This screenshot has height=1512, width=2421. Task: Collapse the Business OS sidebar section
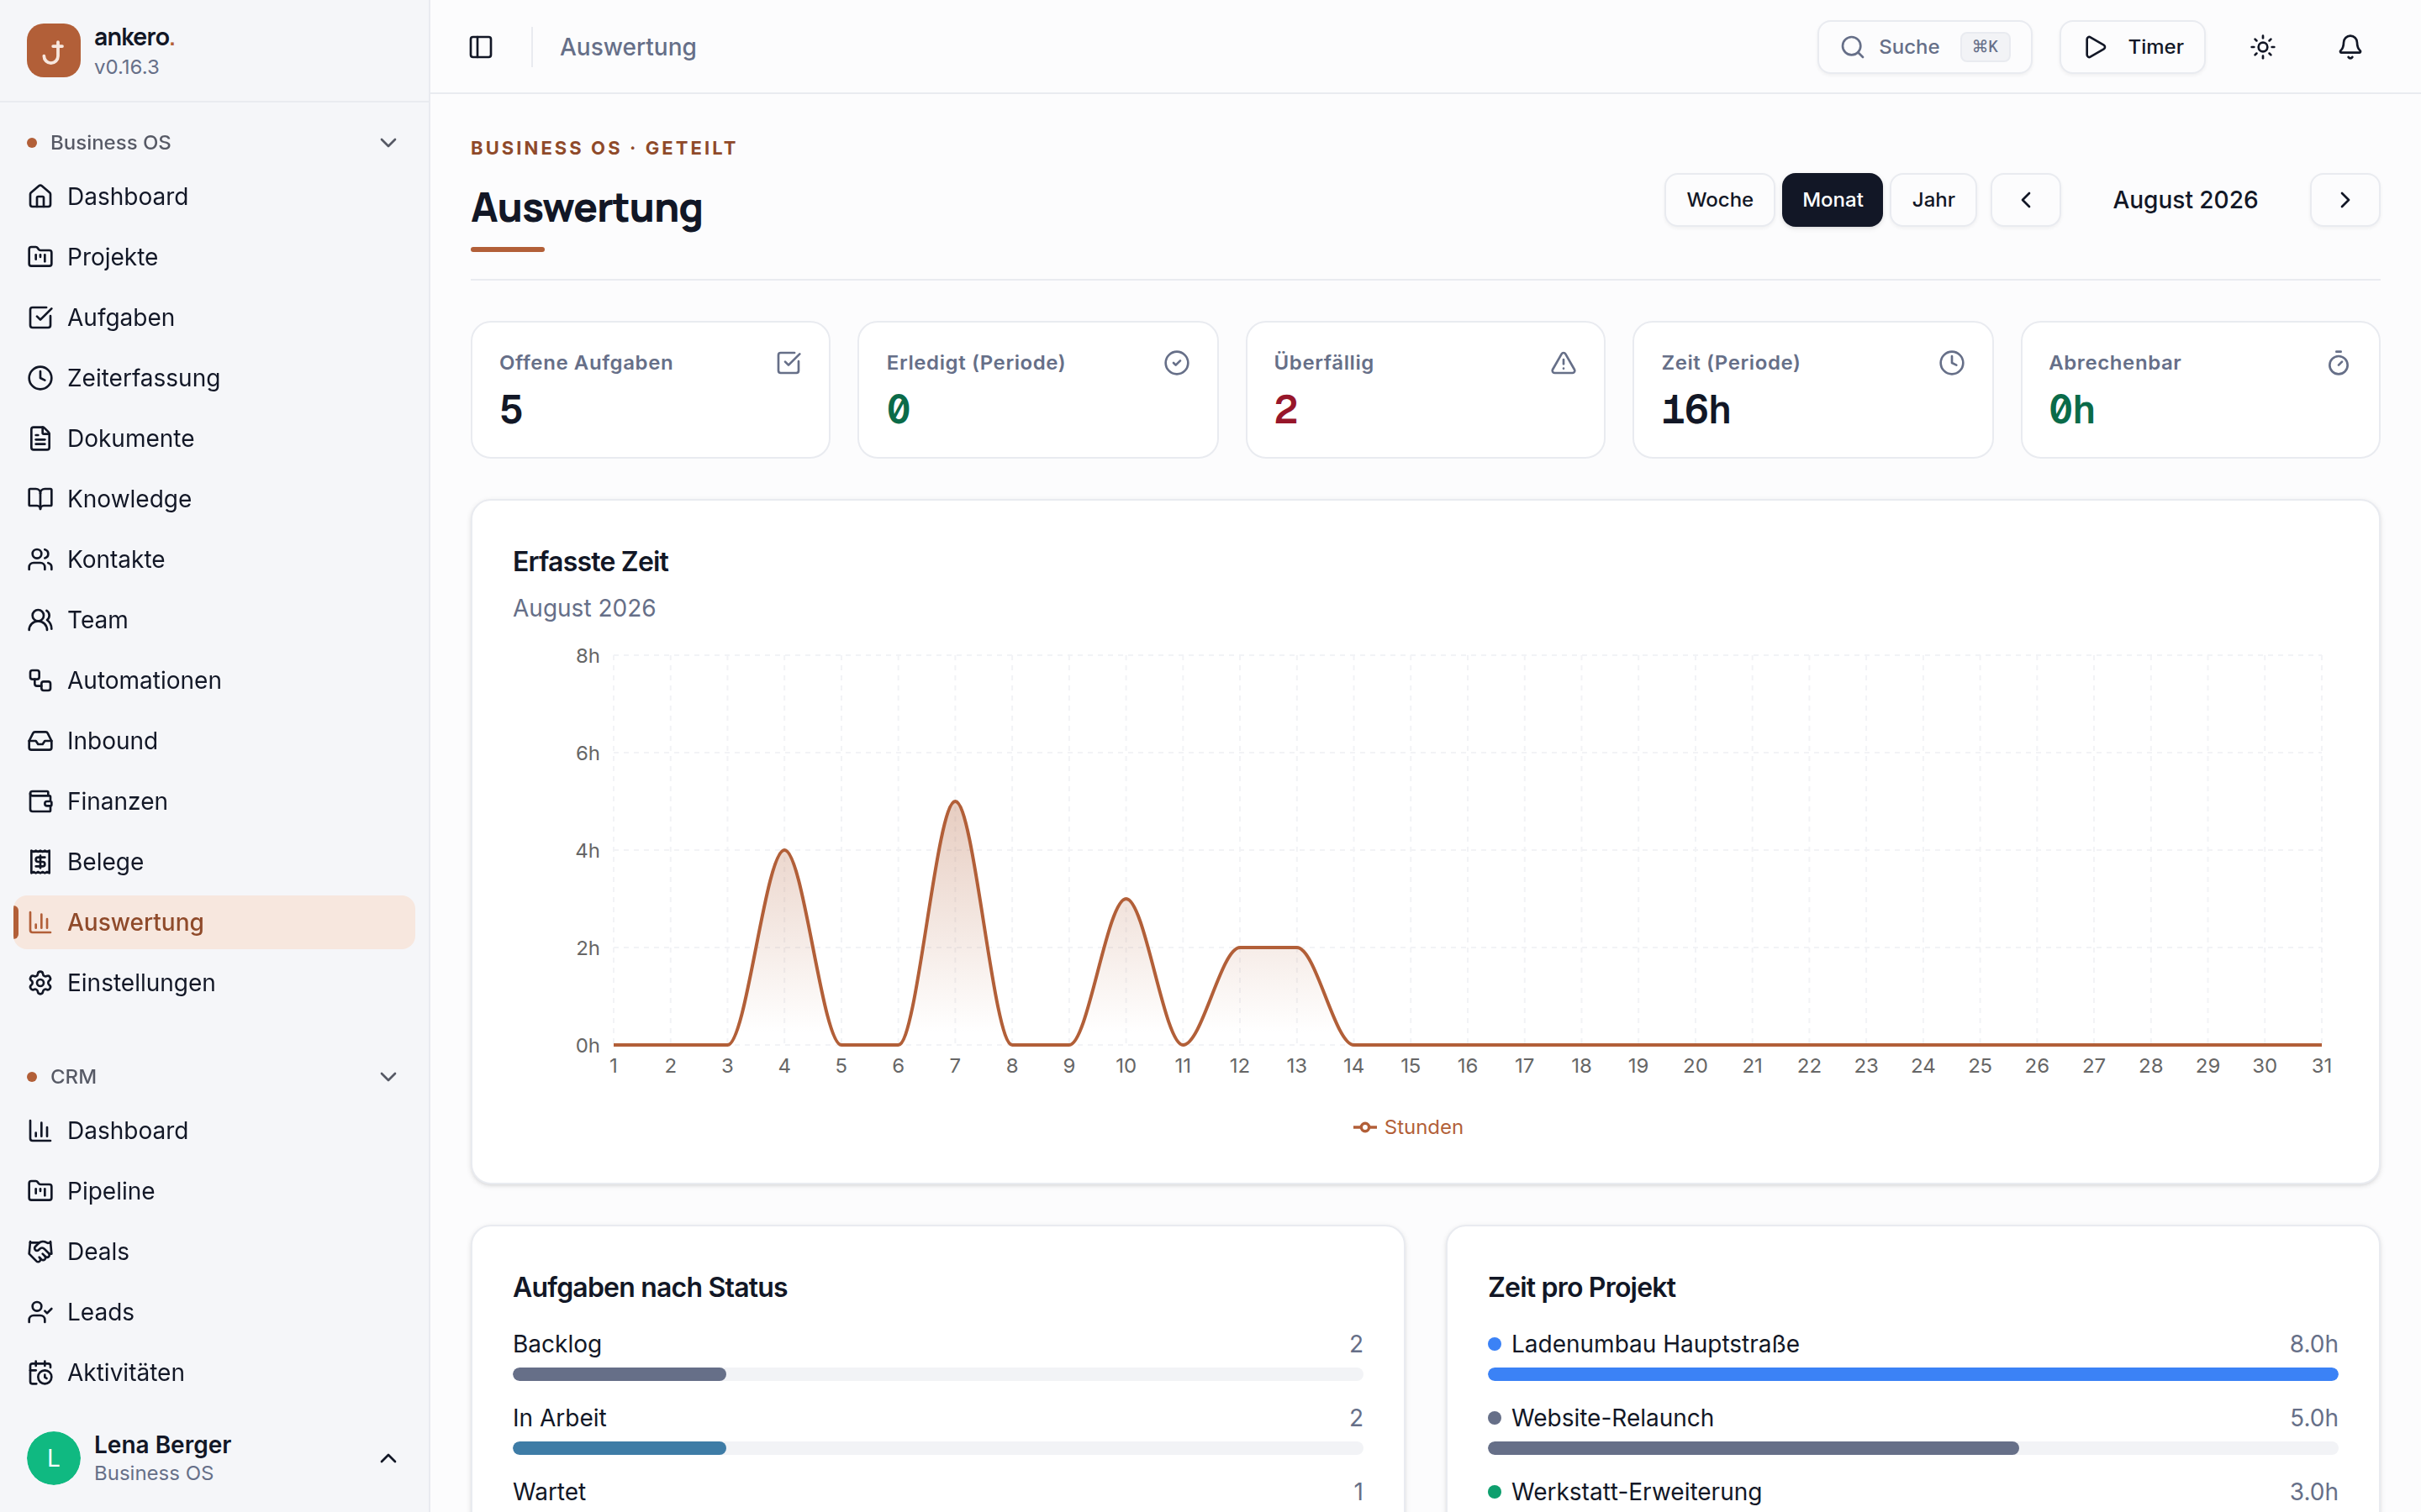click(x=389, y=143)
